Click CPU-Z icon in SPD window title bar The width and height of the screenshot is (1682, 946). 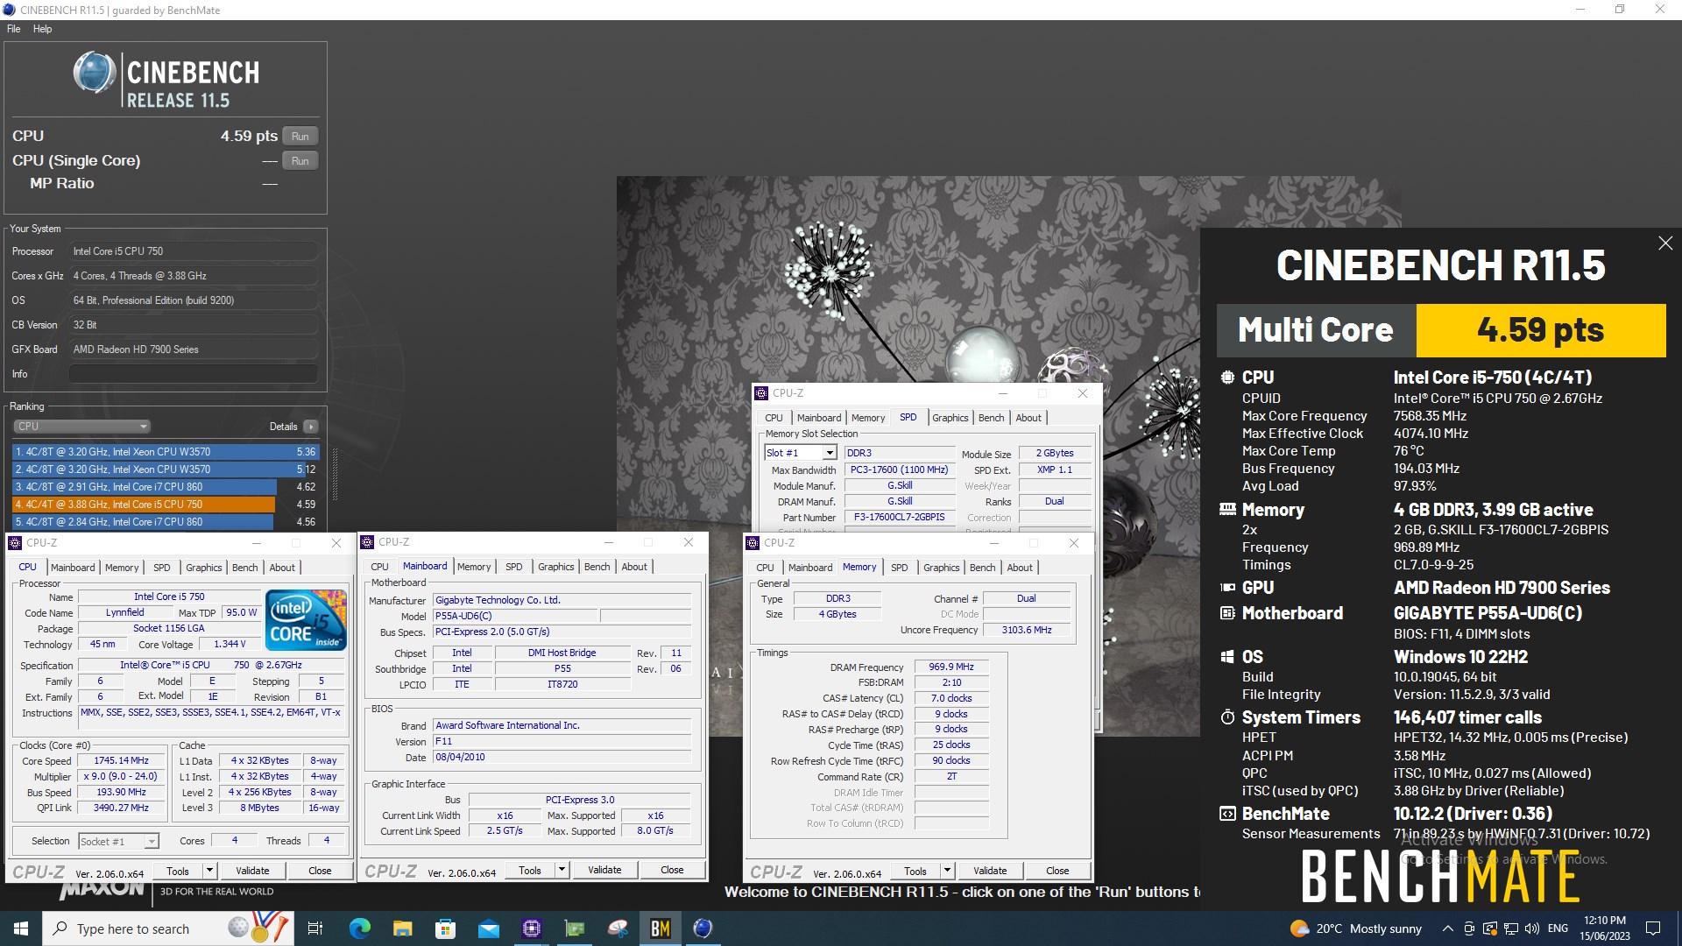[761, 393]
